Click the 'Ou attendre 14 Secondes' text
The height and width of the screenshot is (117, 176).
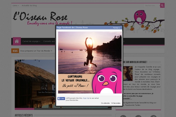click(x=111, y=103)
